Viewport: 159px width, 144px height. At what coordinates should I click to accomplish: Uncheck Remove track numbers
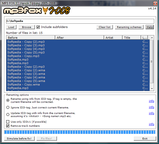(x=8, y=126)
